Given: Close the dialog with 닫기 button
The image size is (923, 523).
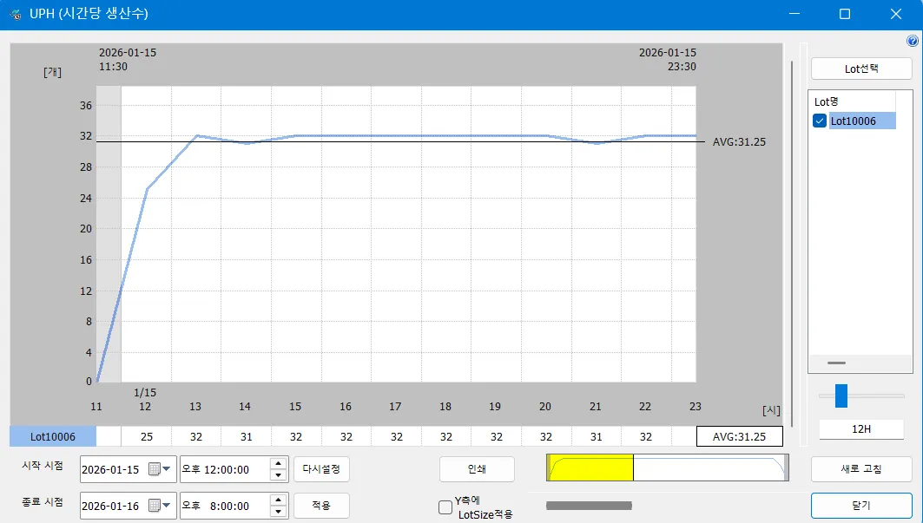Looking at the screenshot, I should pyautogui.click(x=861, y=505).
